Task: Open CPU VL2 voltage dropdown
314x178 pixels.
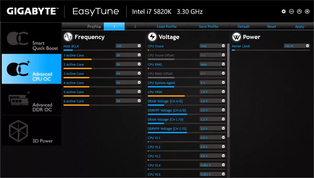Action: [223, 147]
